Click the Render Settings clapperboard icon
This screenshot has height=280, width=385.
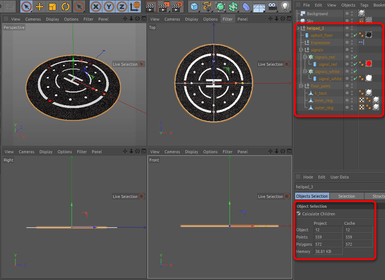tap(177, 7)
